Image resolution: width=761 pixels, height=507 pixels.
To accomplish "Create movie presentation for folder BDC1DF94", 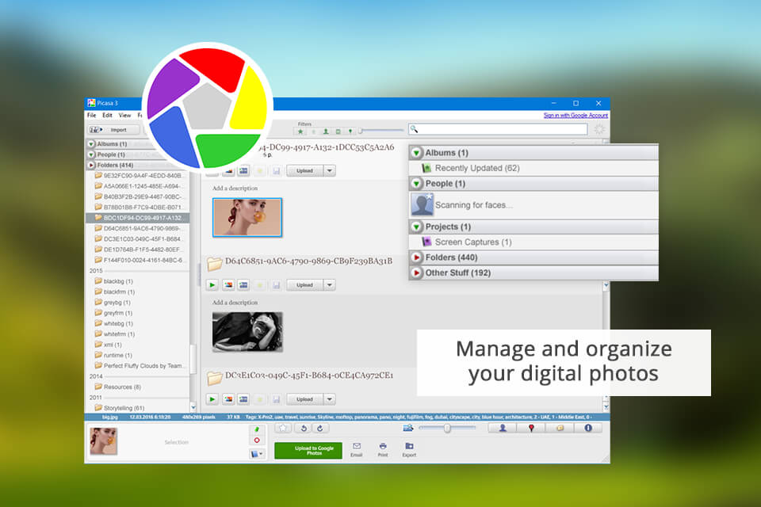I will tap(243, 171).
